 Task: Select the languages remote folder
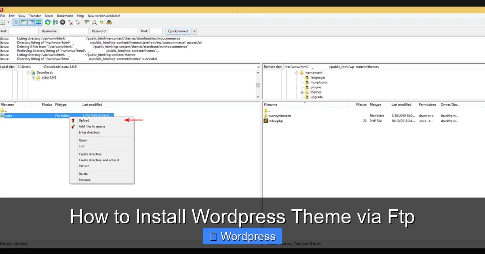pyautogui.click(x=318, y=77)
